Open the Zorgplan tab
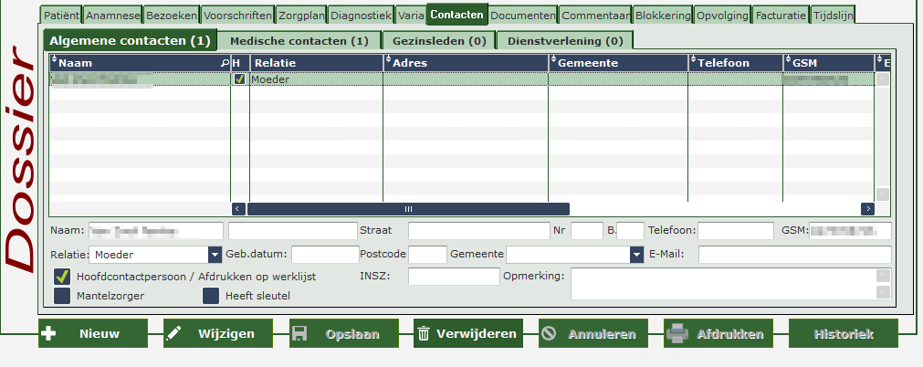This screenshot has height=367, width=923. [x=300, y=16]
